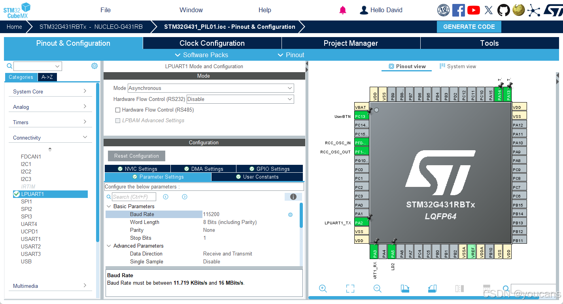
Task: Click the parameter list vertical scrollbar
Action: tap(301, 215)
